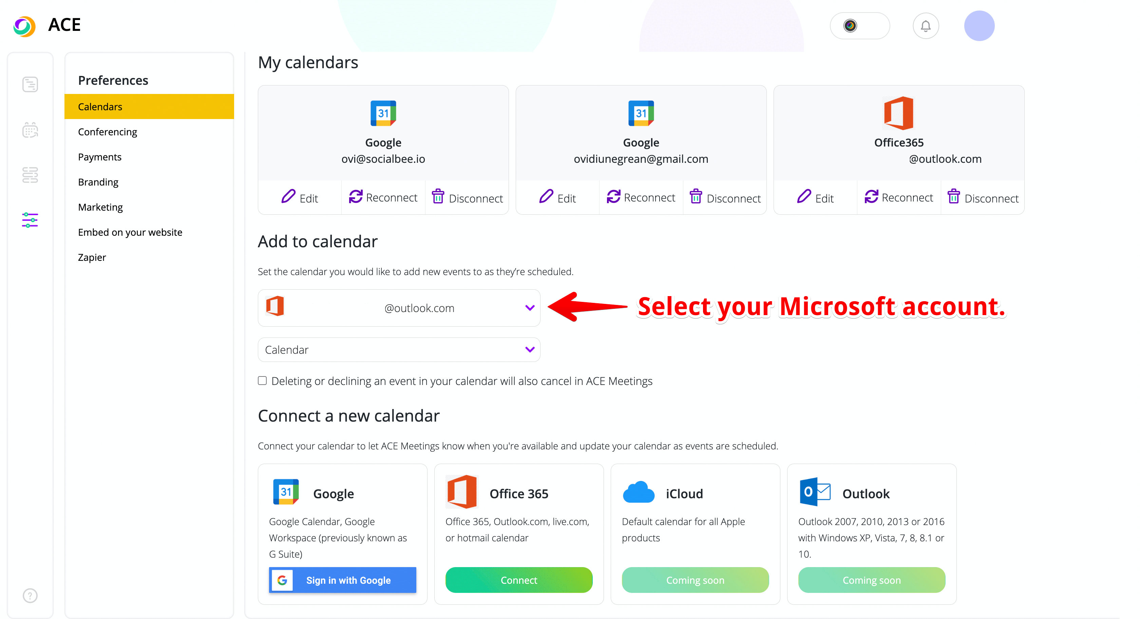Open the preferences sliders sidebar icon
The height and width of the screenshot is (619, 1140).
(x=30, y=220)
